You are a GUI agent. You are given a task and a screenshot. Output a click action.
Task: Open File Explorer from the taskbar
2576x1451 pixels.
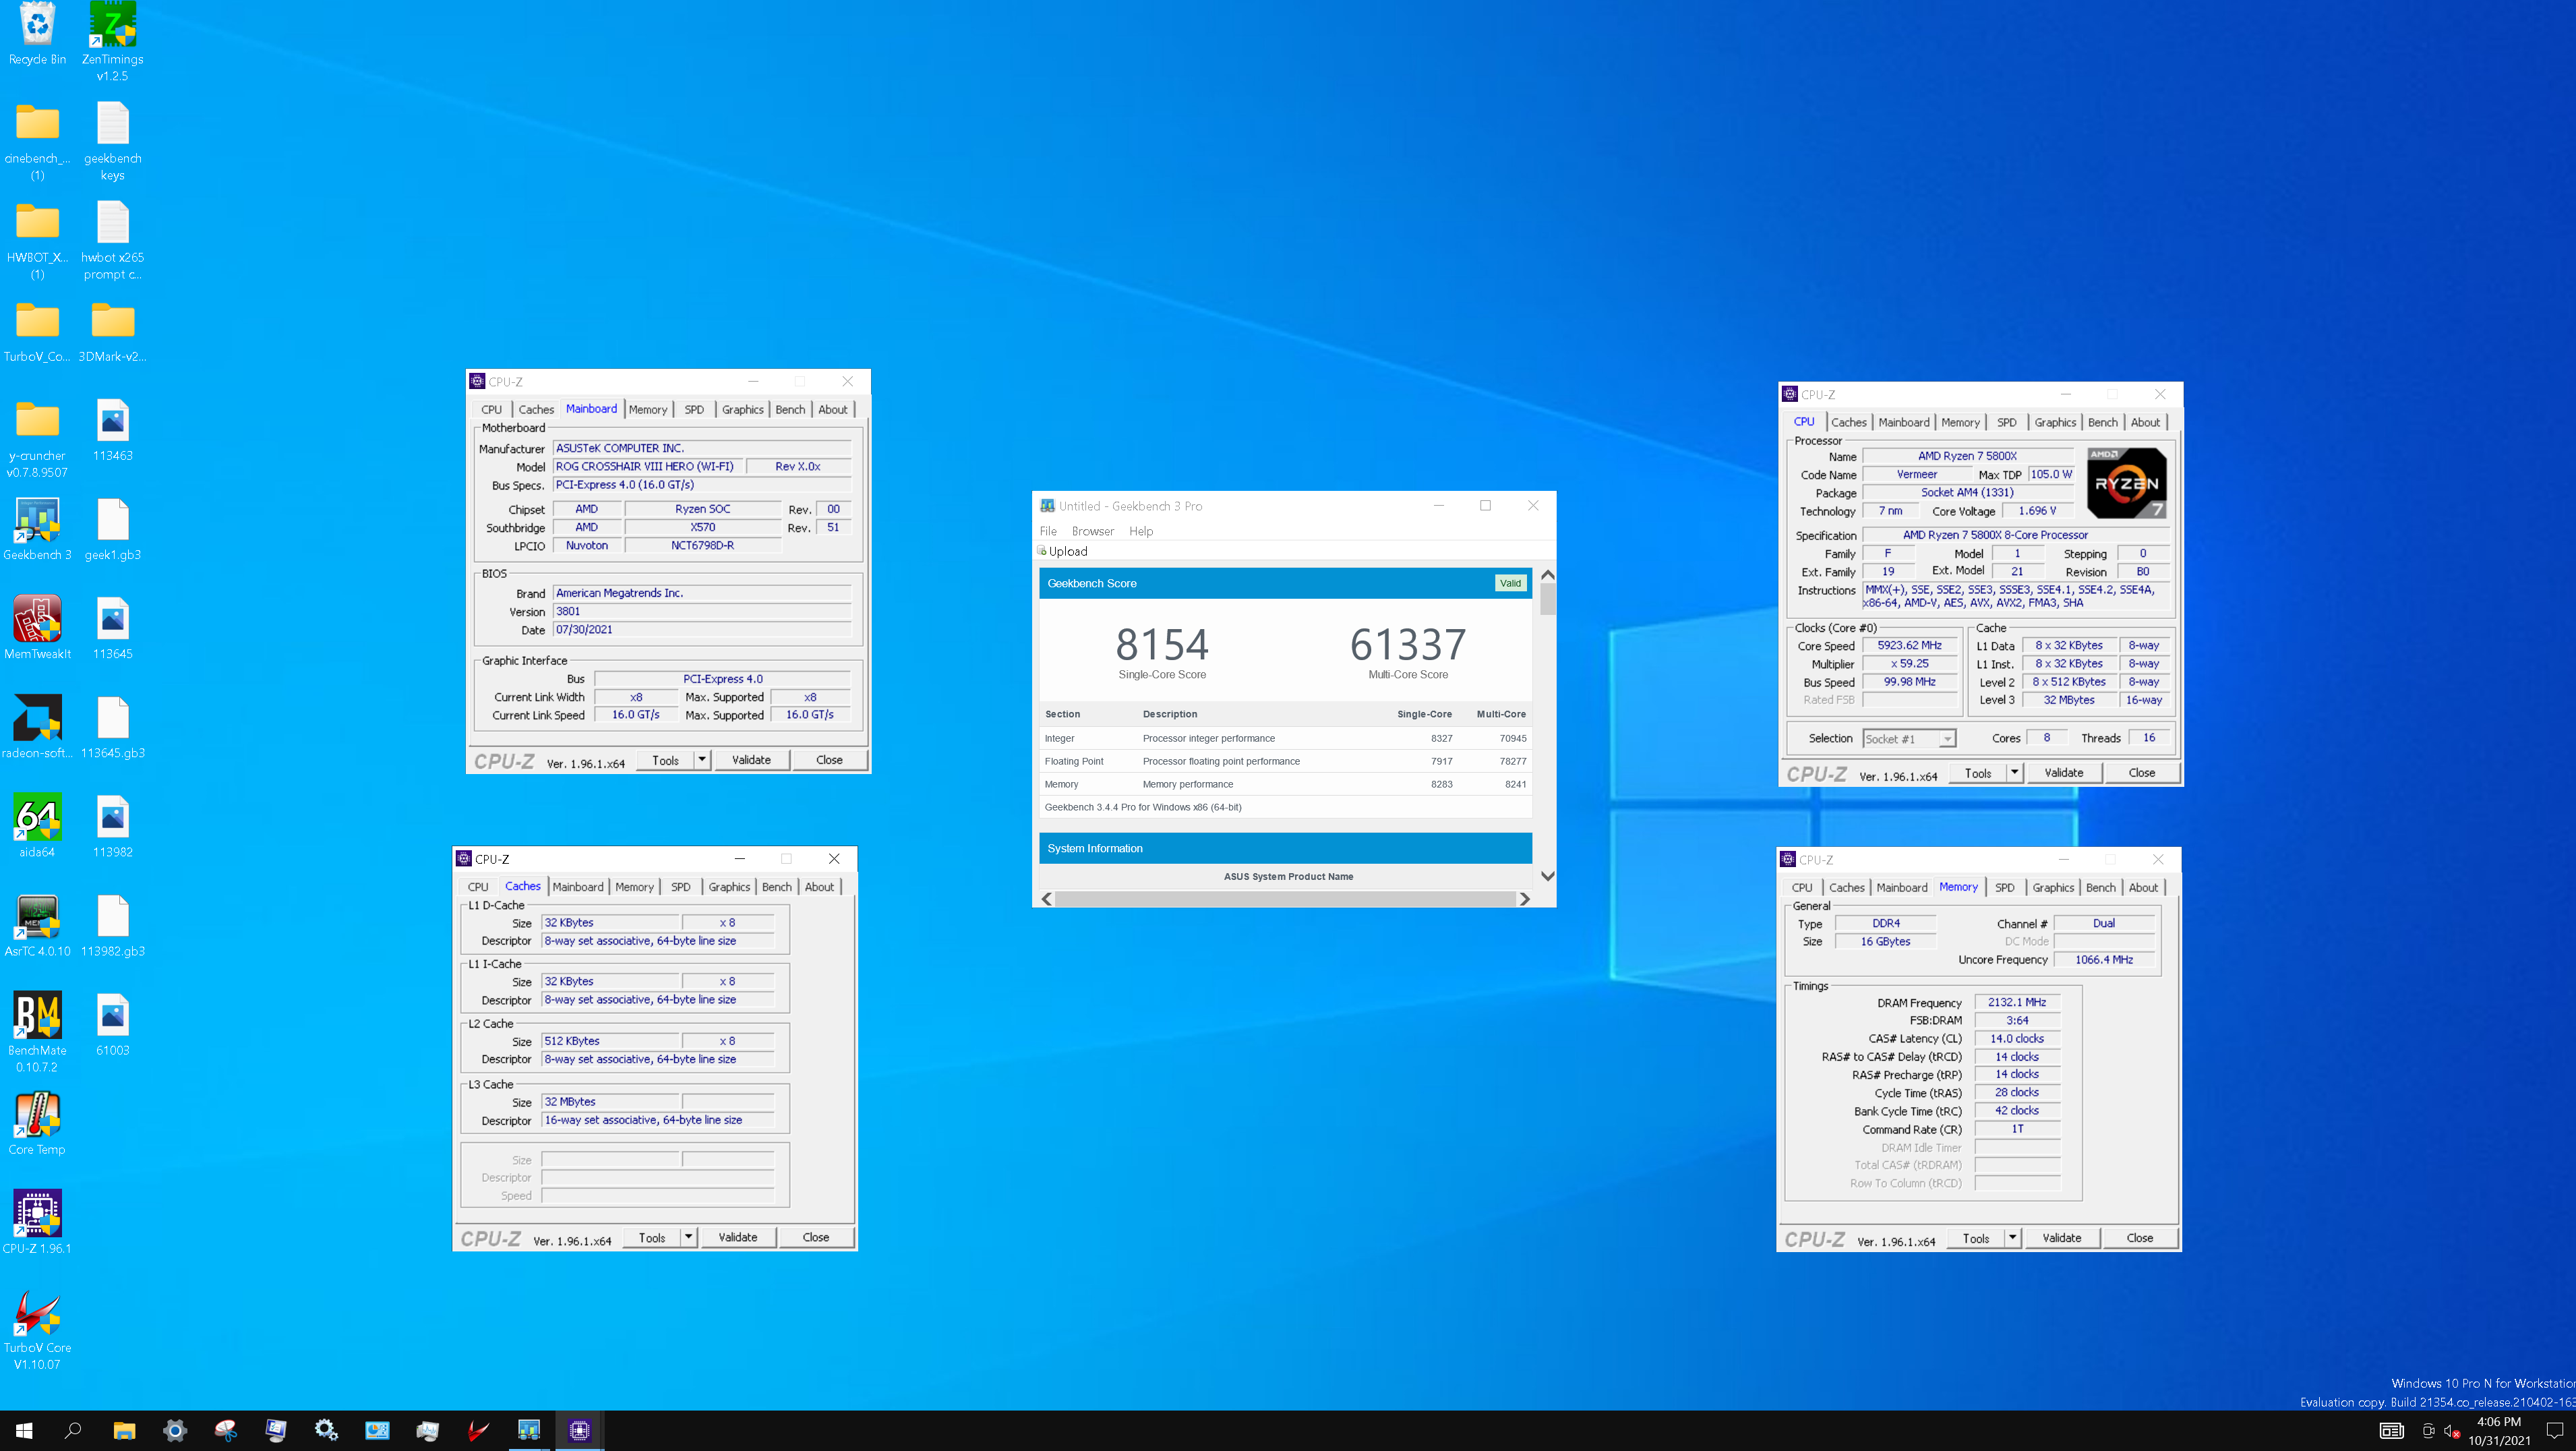[124, 1431]
